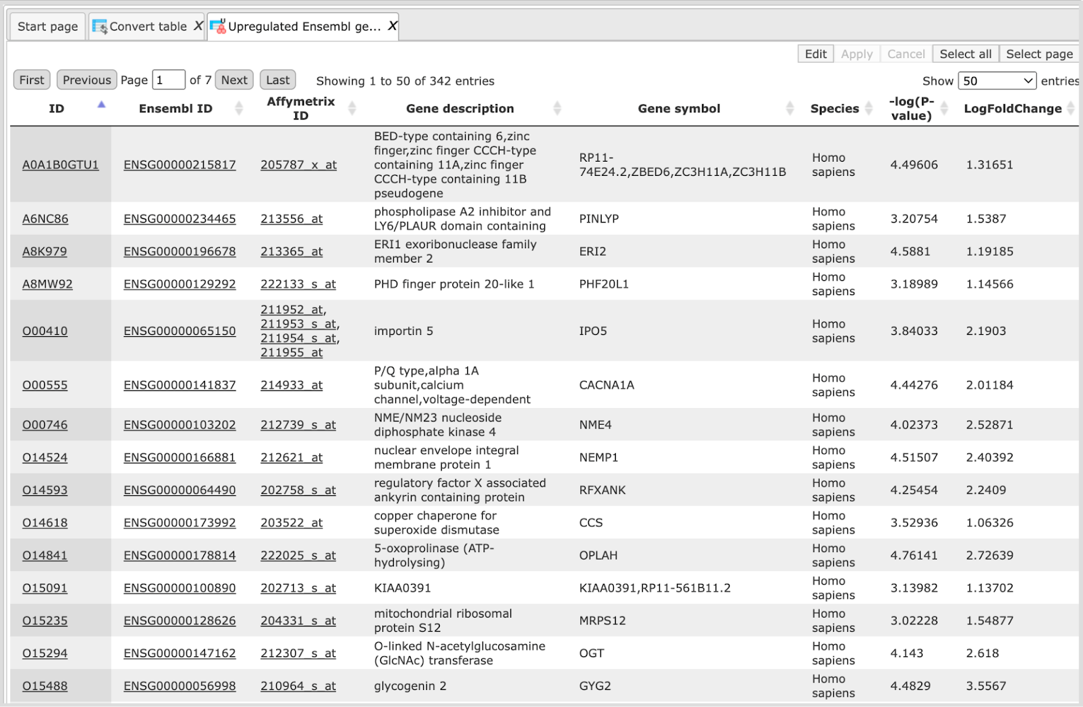
Task: Open the A0A1B0GTU1 ID link
Action: tap(60, 164)
